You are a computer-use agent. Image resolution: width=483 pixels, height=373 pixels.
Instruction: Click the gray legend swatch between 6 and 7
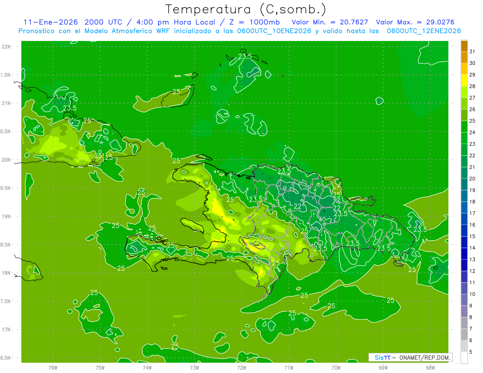[x=464, y=335]
